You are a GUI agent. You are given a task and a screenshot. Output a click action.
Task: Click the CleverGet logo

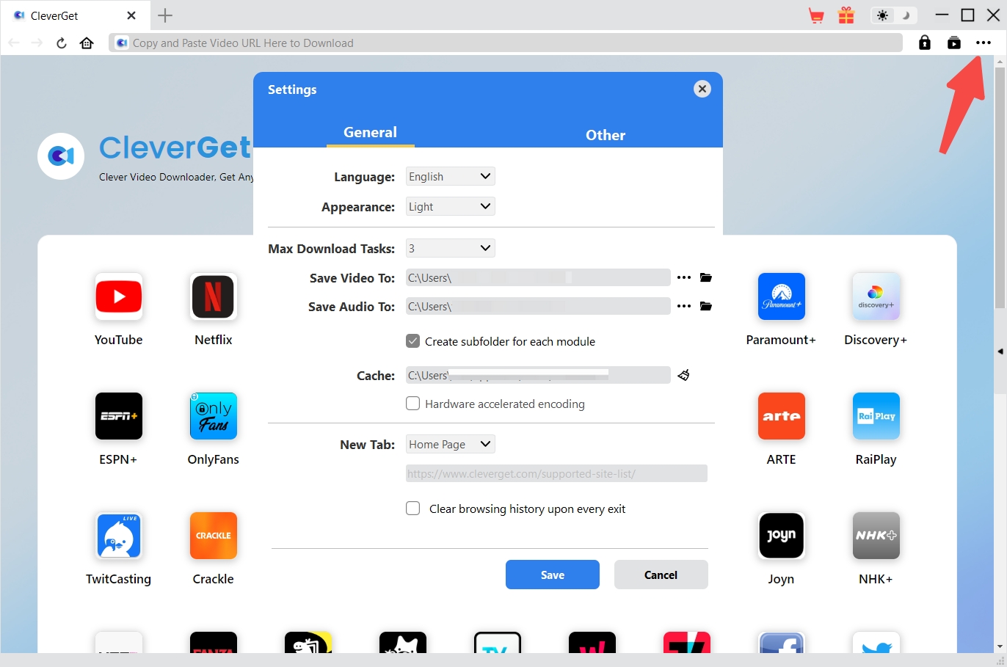(x=61, y=156)
